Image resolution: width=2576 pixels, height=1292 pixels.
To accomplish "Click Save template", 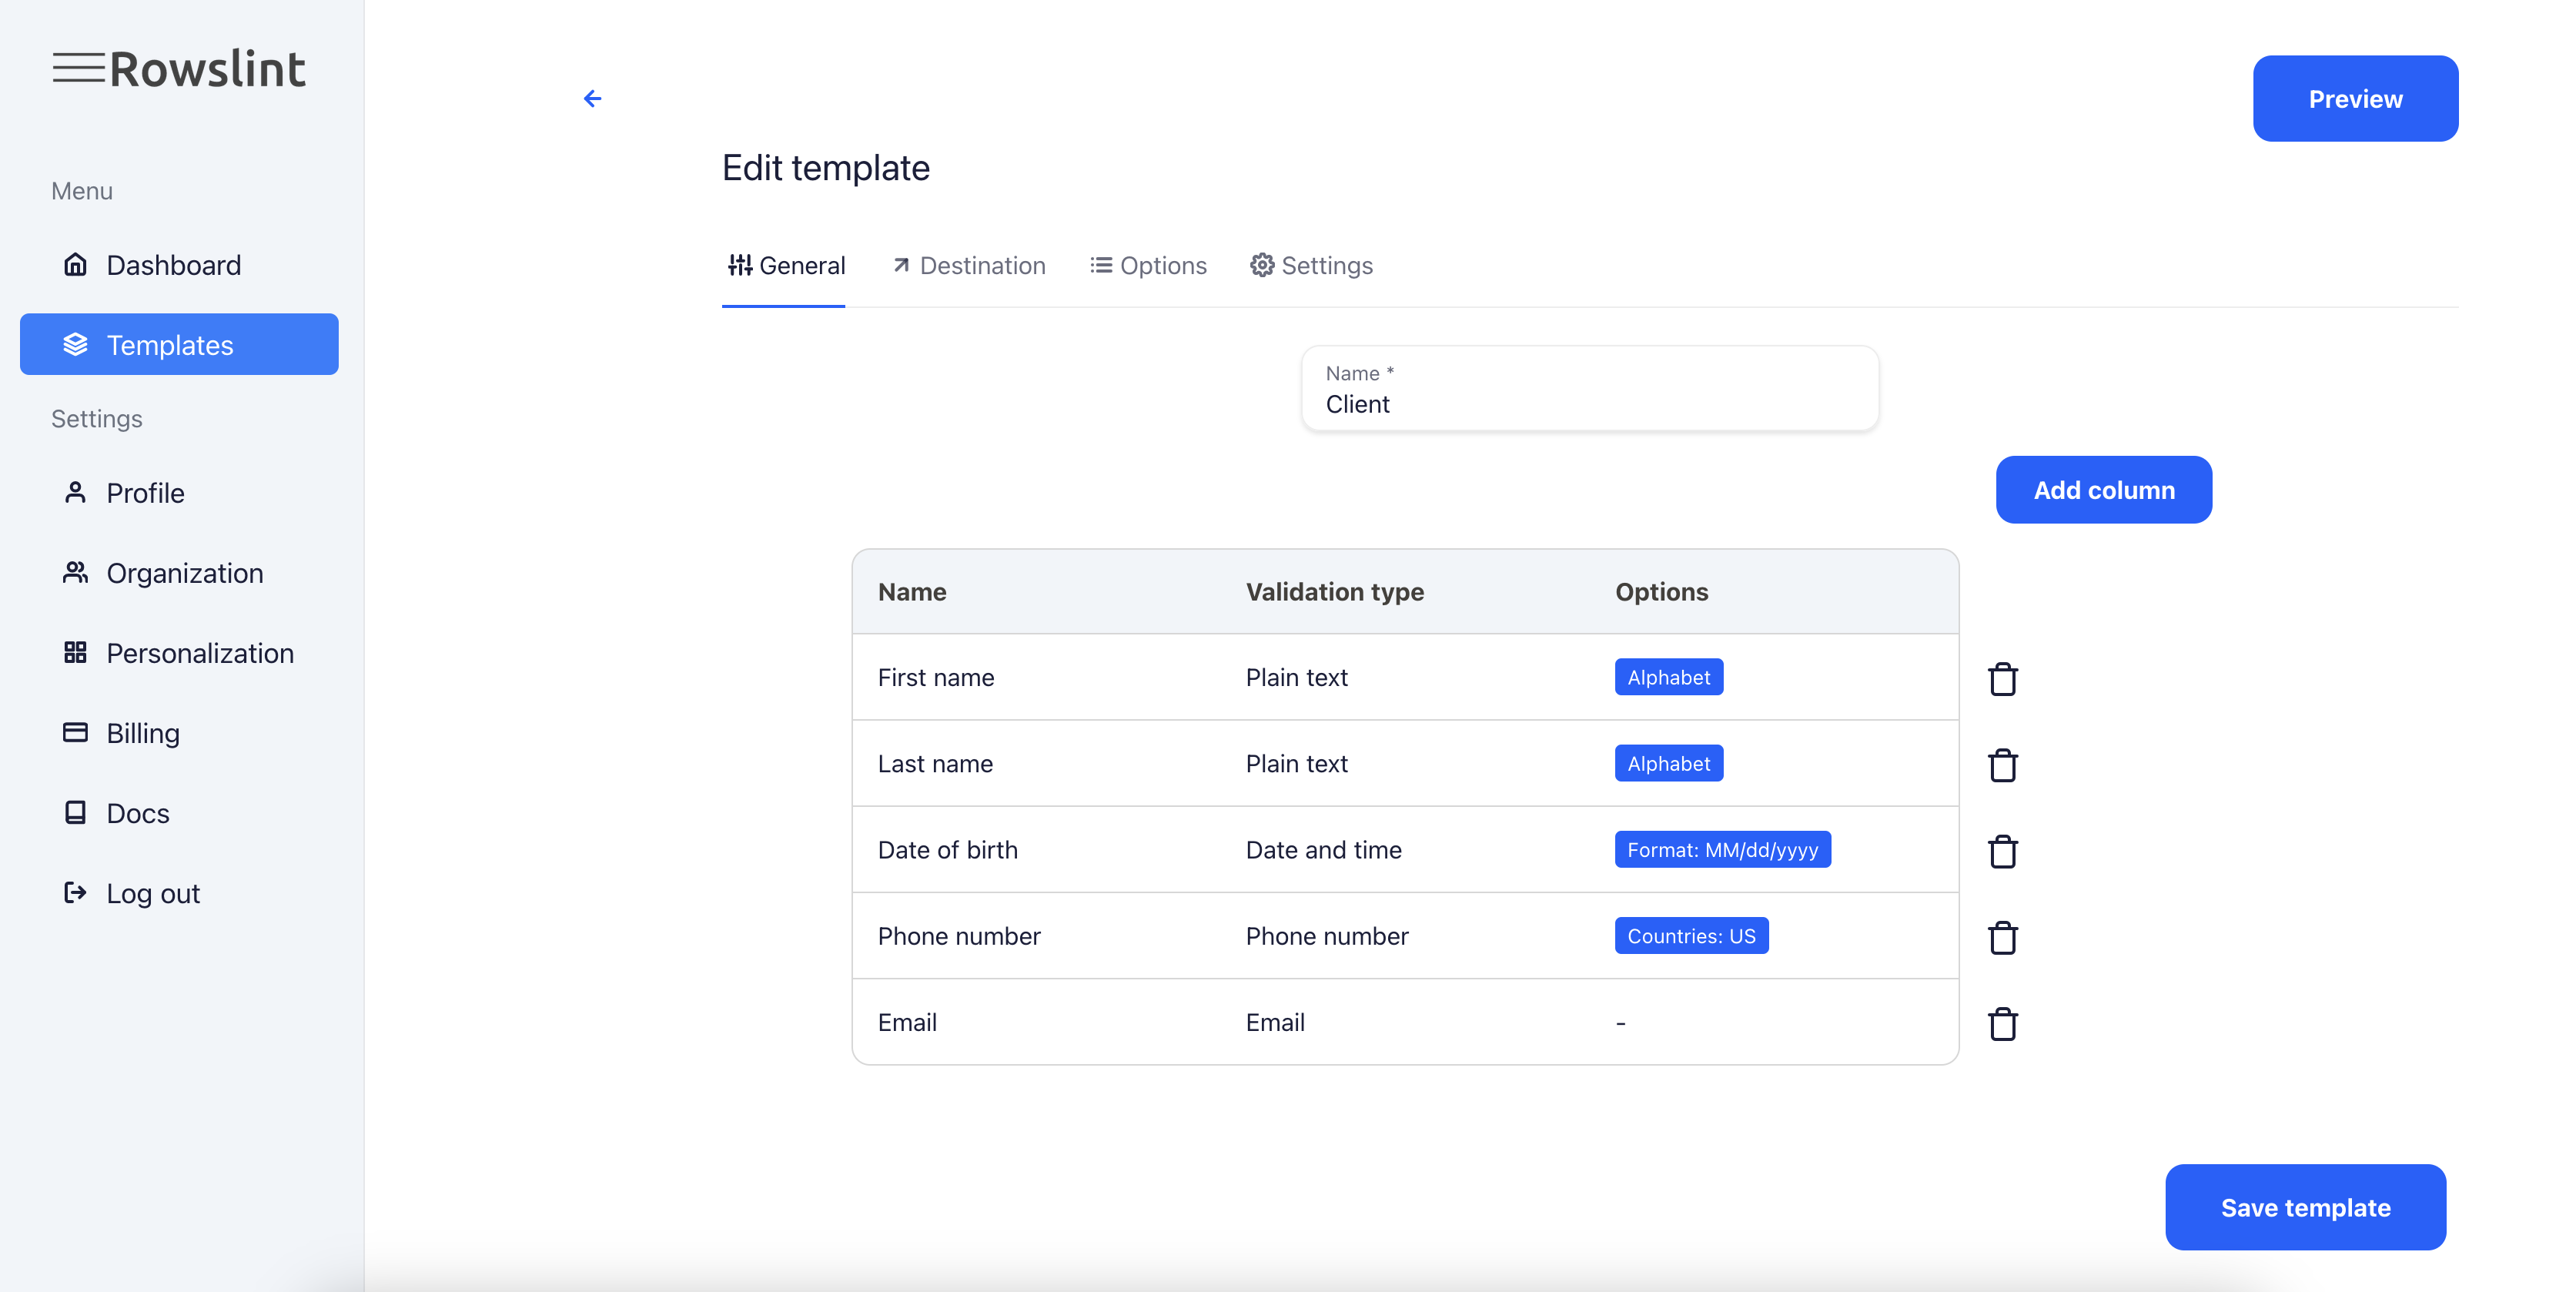I will [x=2305, y=1207].
